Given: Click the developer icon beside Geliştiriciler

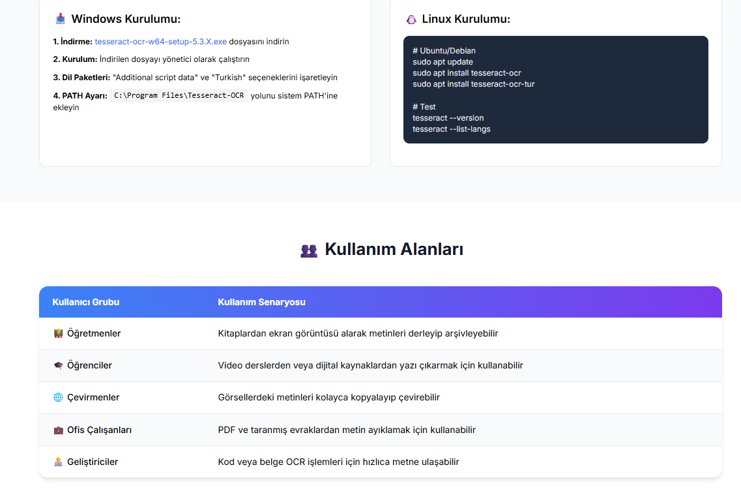Looking at the screenshot, I should (x=58, y=462).
